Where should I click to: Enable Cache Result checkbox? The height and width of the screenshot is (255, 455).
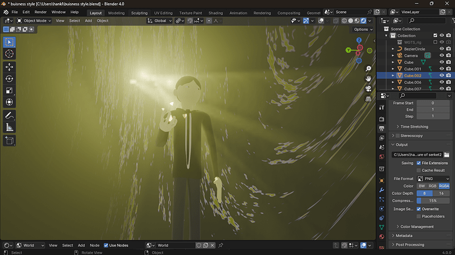419,170
